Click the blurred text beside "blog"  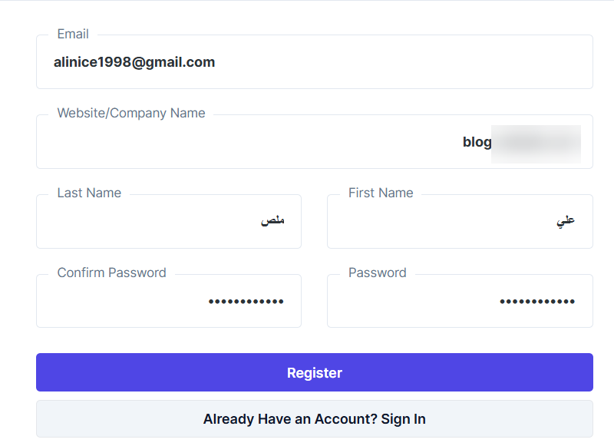536,143
